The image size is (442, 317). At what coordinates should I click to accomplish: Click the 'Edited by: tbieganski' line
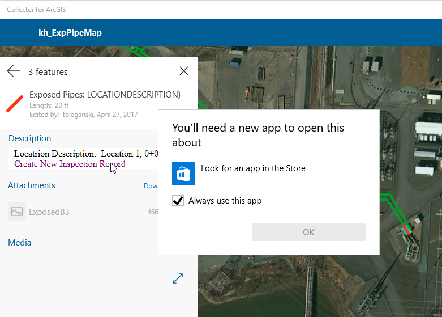tap(84, 115)
